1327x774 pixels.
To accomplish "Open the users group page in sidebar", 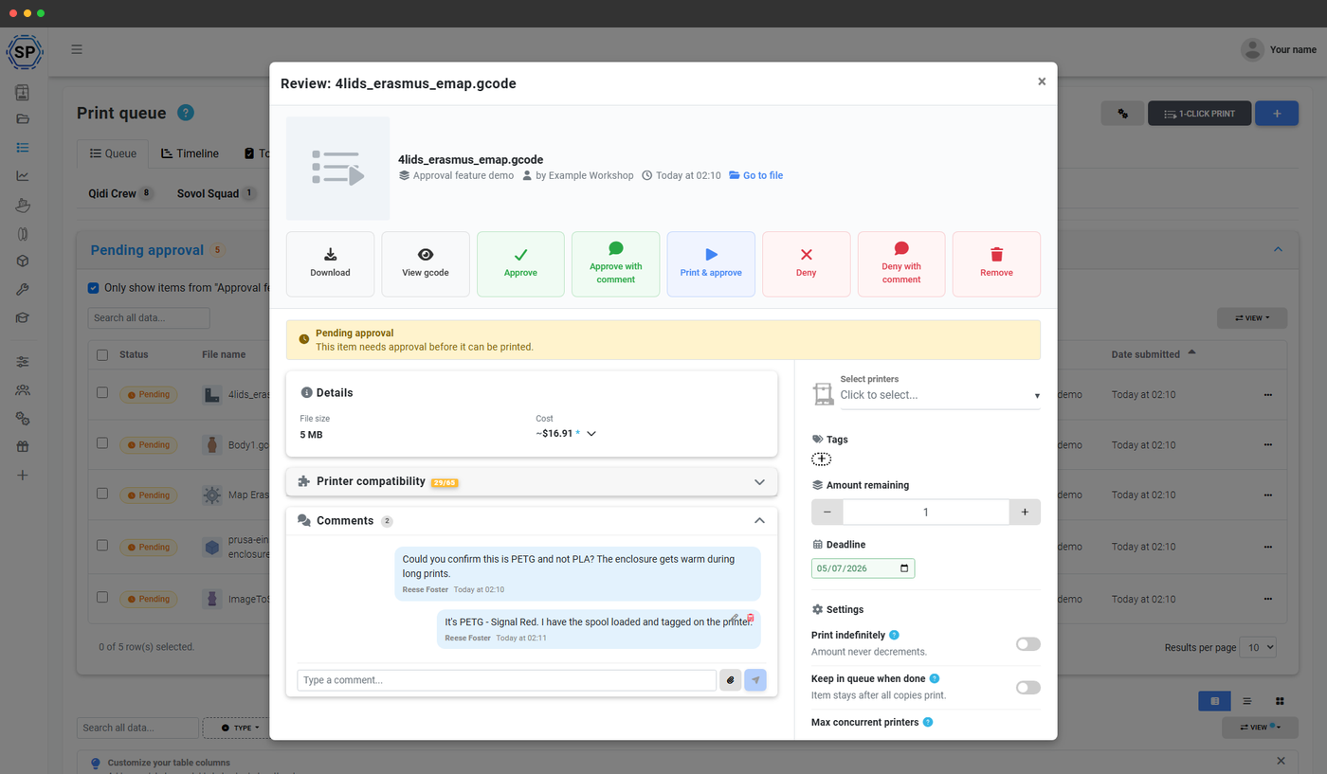I will pos(23,389).
